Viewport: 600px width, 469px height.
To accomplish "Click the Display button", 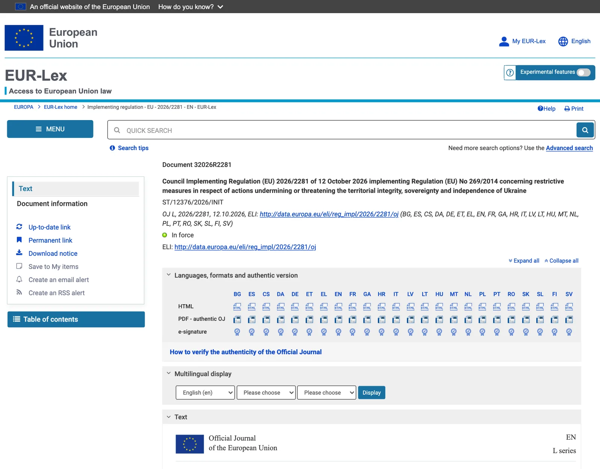I will point(372,392).
